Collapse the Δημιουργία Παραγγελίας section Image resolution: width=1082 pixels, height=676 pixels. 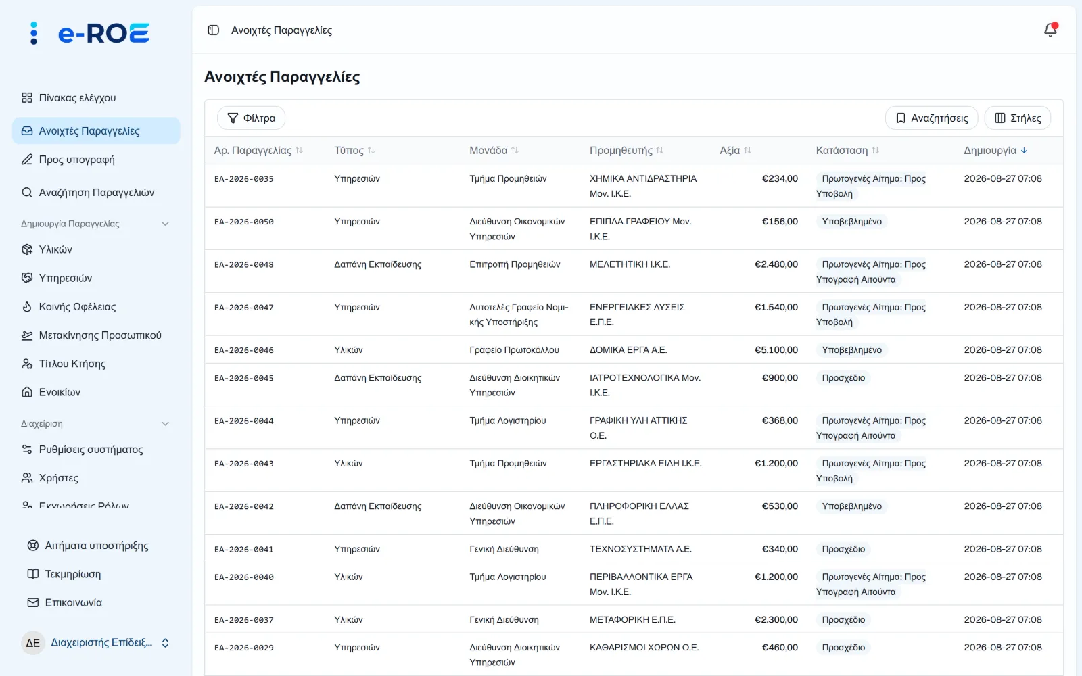tap(165, 224)
